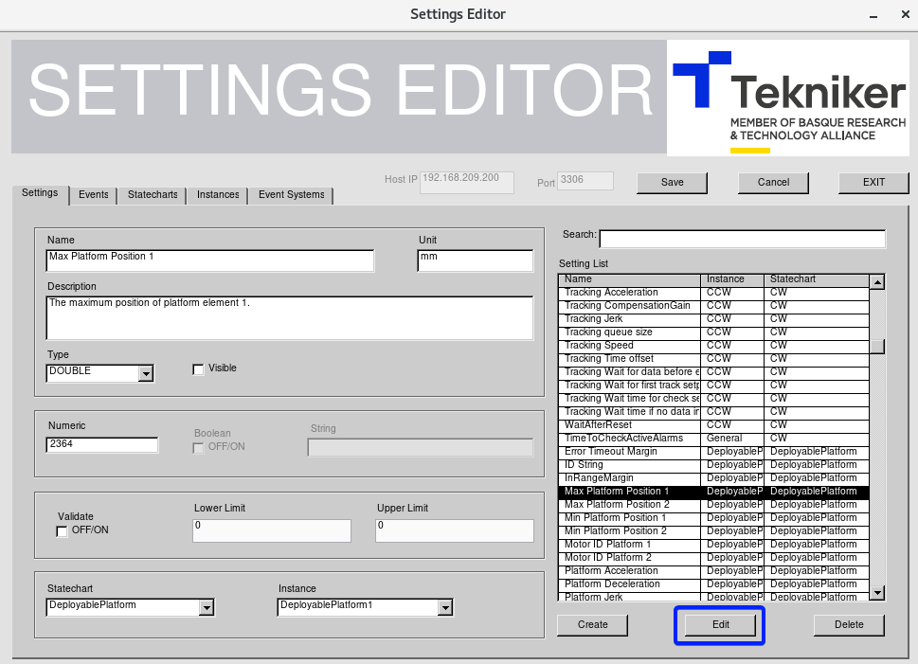Click the Unit field containing mm
The image size is (918, 664).
pyautogui.click(x=476, y=260)
